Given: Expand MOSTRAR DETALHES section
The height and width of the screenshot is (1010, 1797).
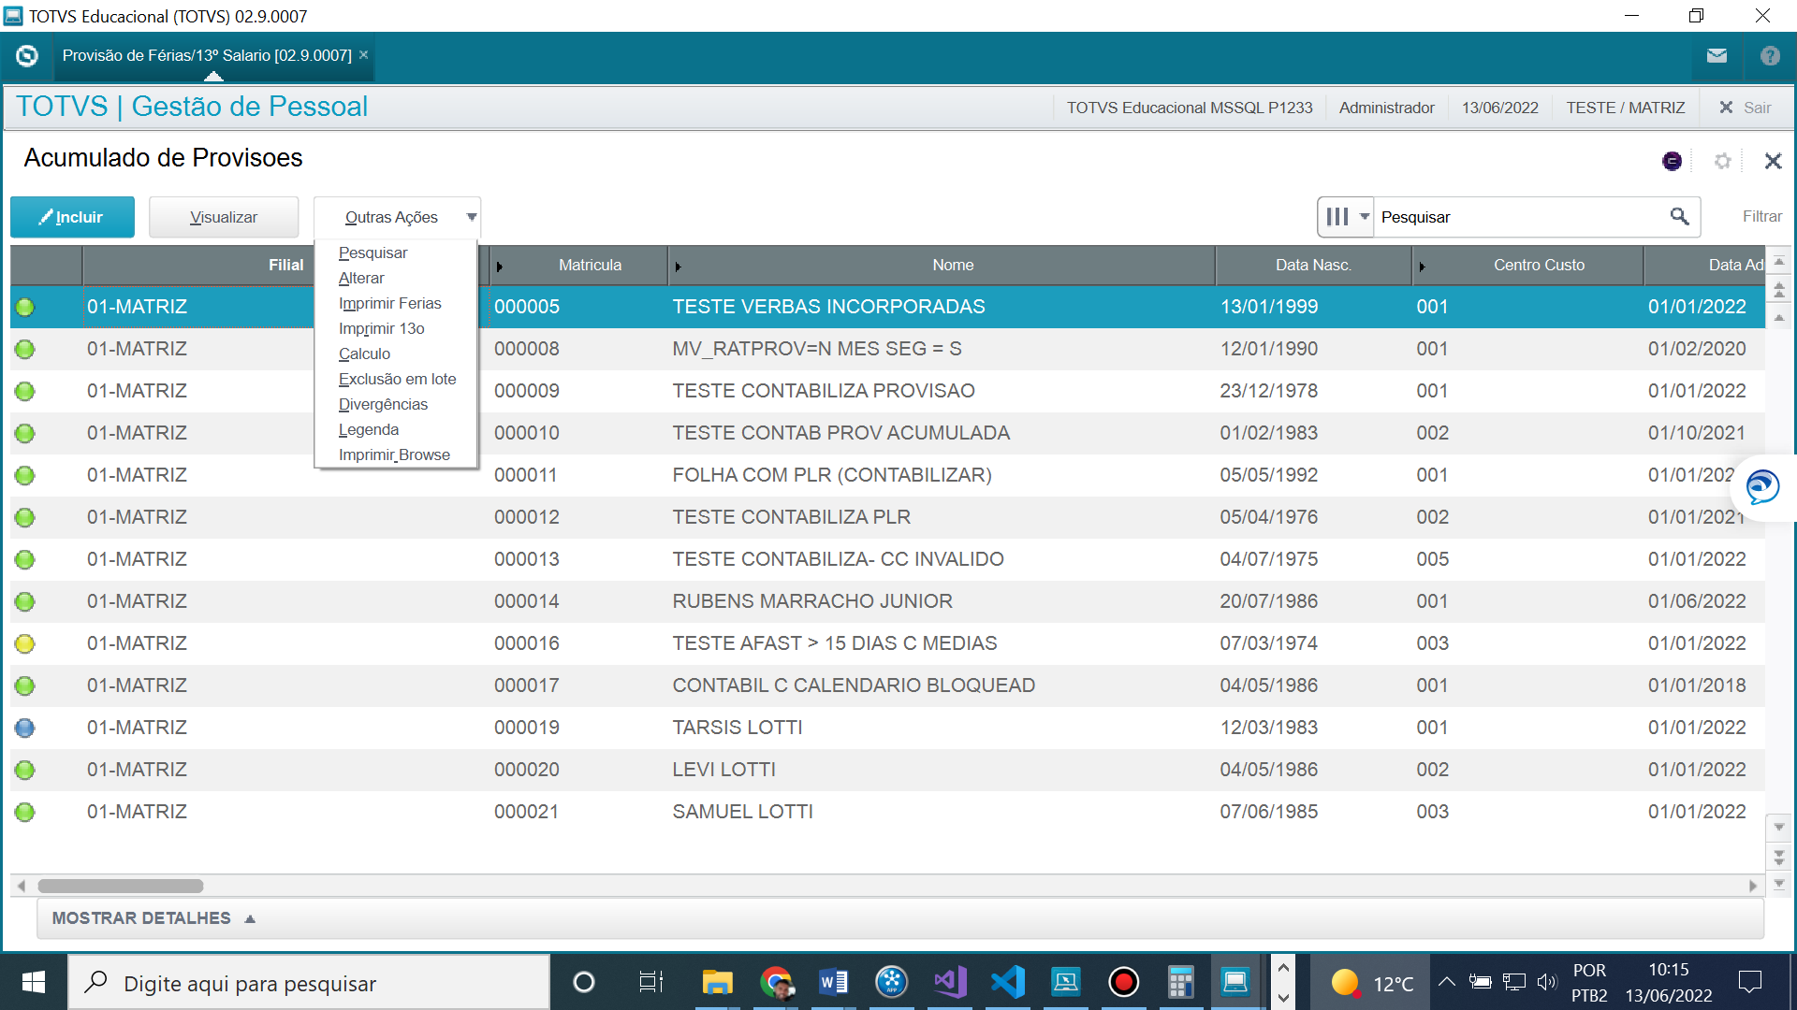Looking at the screenshot, I should point(153,918).
